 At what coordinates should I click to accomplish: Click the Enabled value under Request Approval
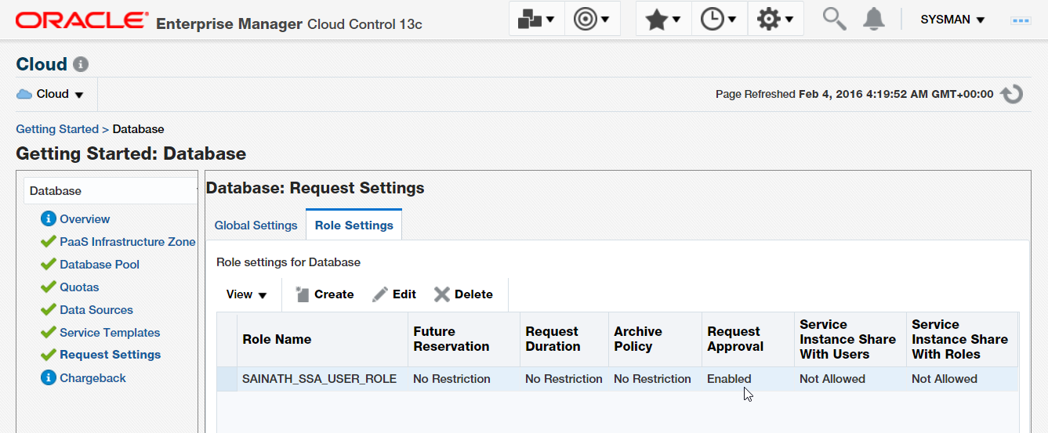pos(729,379)
